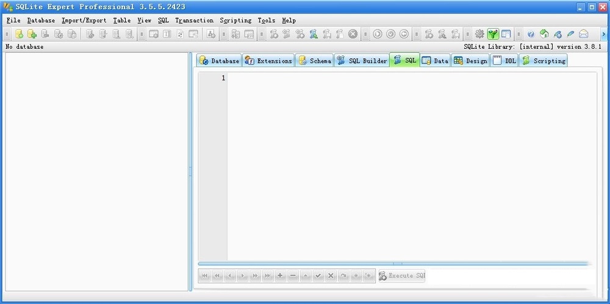Click the circled back-arrow rollback icon
This screenshot has height=304, width=610.
(404, 34)
